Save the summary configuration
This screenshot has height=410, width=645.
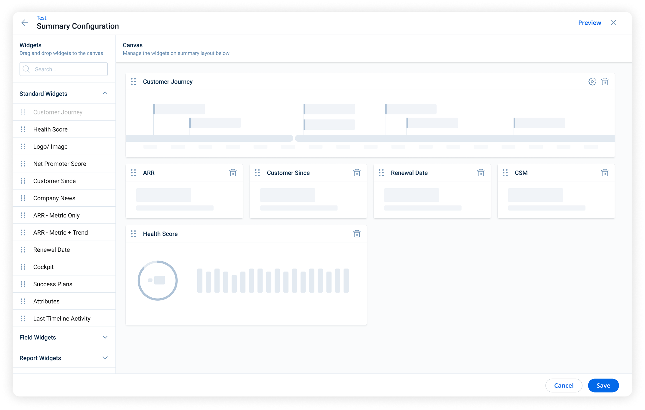603,385
